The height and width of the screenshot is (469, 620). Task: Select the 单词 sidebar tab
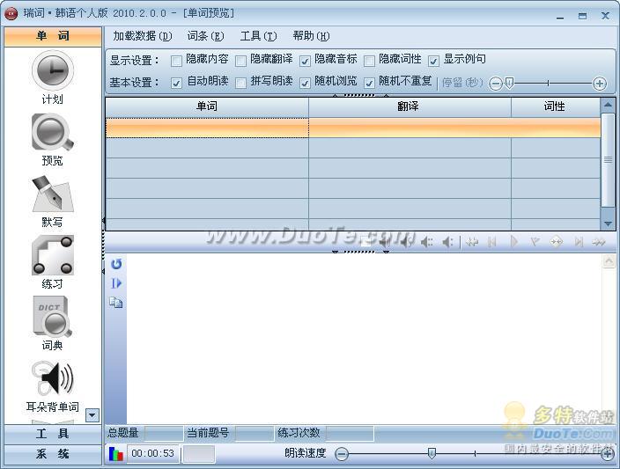[53, 37]
